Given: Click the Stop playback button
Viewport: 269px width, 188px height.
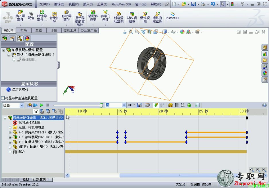Looking at the screenshot, I should point(48,105).
